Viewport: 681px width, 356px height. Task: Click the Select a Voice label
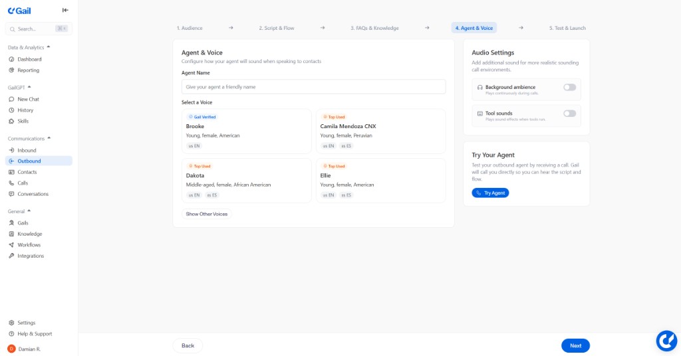[197, 102]
